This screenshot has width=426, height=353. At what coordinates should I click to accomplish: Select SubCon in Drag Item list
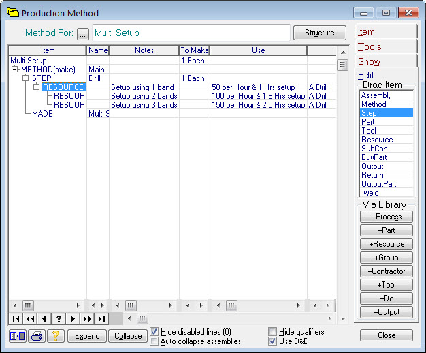387,149
